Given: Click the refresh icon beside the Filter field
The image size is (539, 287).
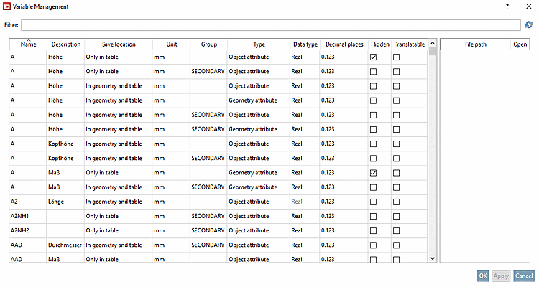Looking at the screenshot, I should pos(529,24).
